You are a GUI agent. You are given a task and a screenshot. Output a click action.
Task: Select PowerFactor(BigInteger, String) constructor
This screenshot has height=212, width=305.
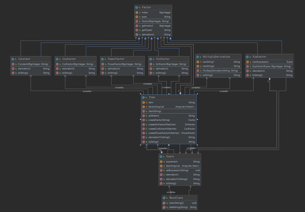[x=123, y=64]
